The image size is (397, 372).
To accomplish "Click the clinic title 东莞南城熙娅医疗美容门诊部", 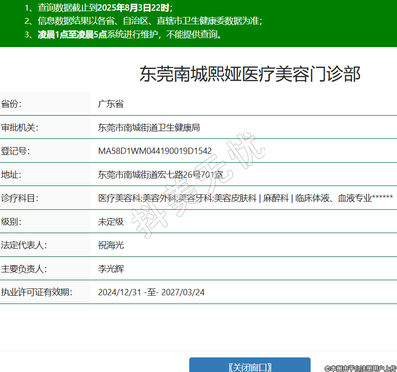I will pyautogui.click(x=250, y=74).
